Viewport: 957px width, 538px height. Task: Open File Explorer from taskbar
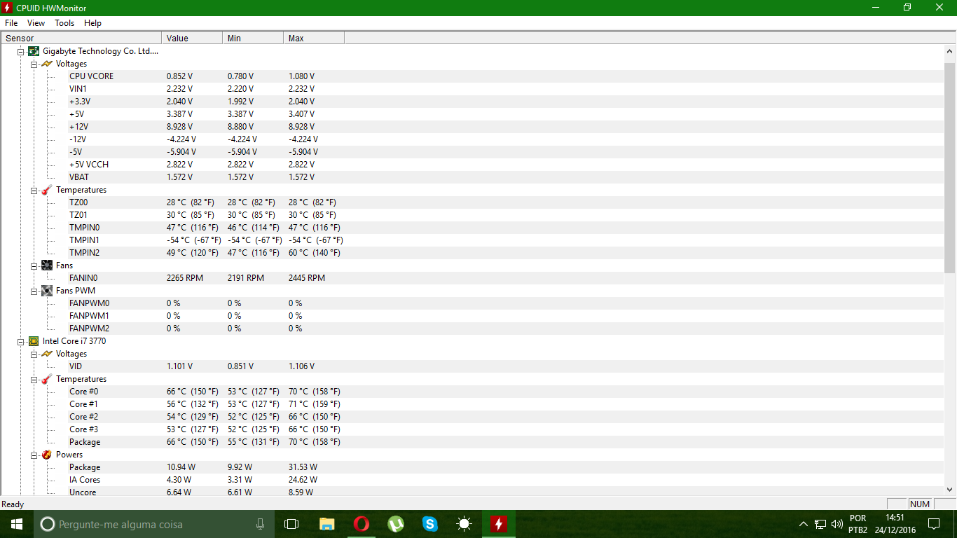click(x=326, y=524)
